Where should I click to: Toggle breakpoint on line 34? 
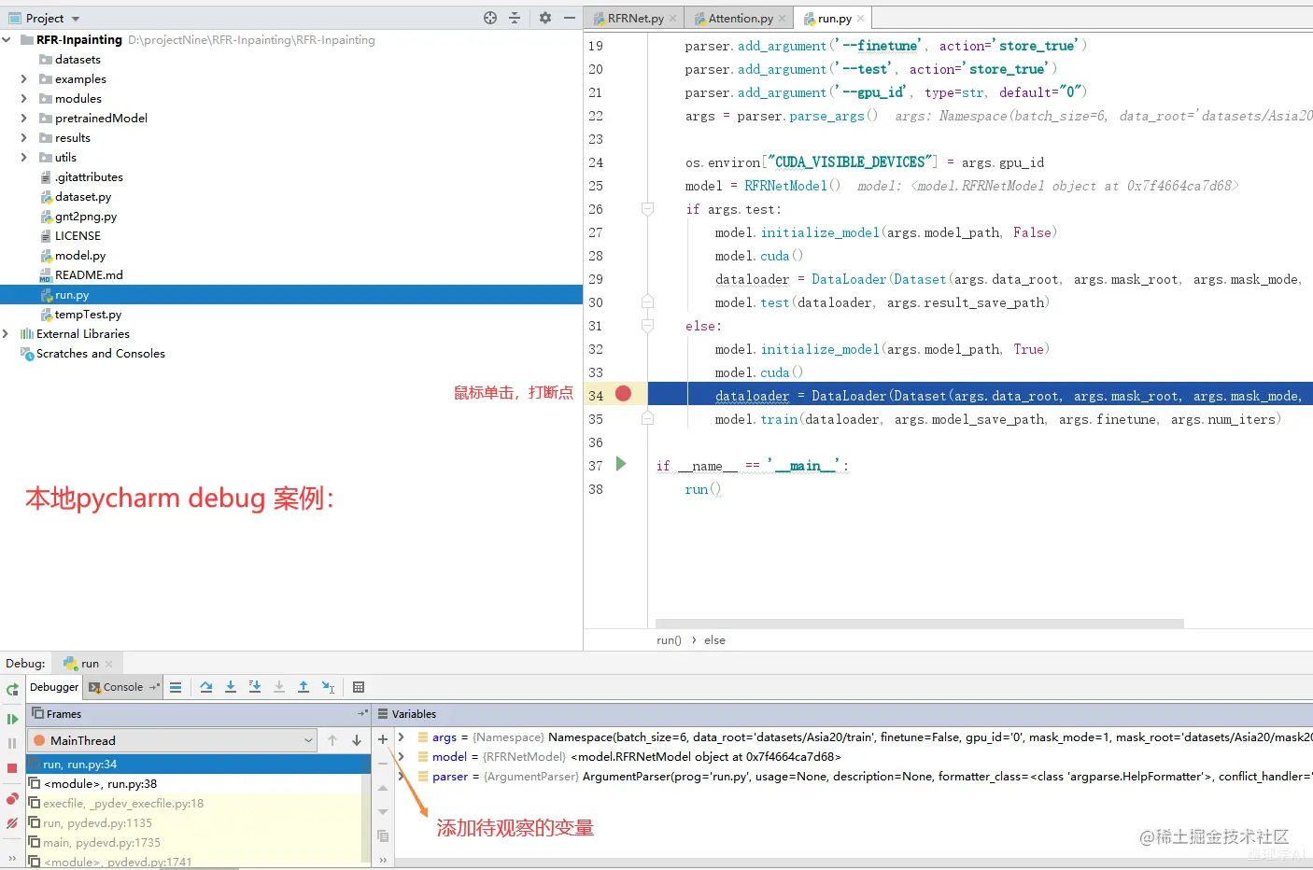tap(624, 394)
